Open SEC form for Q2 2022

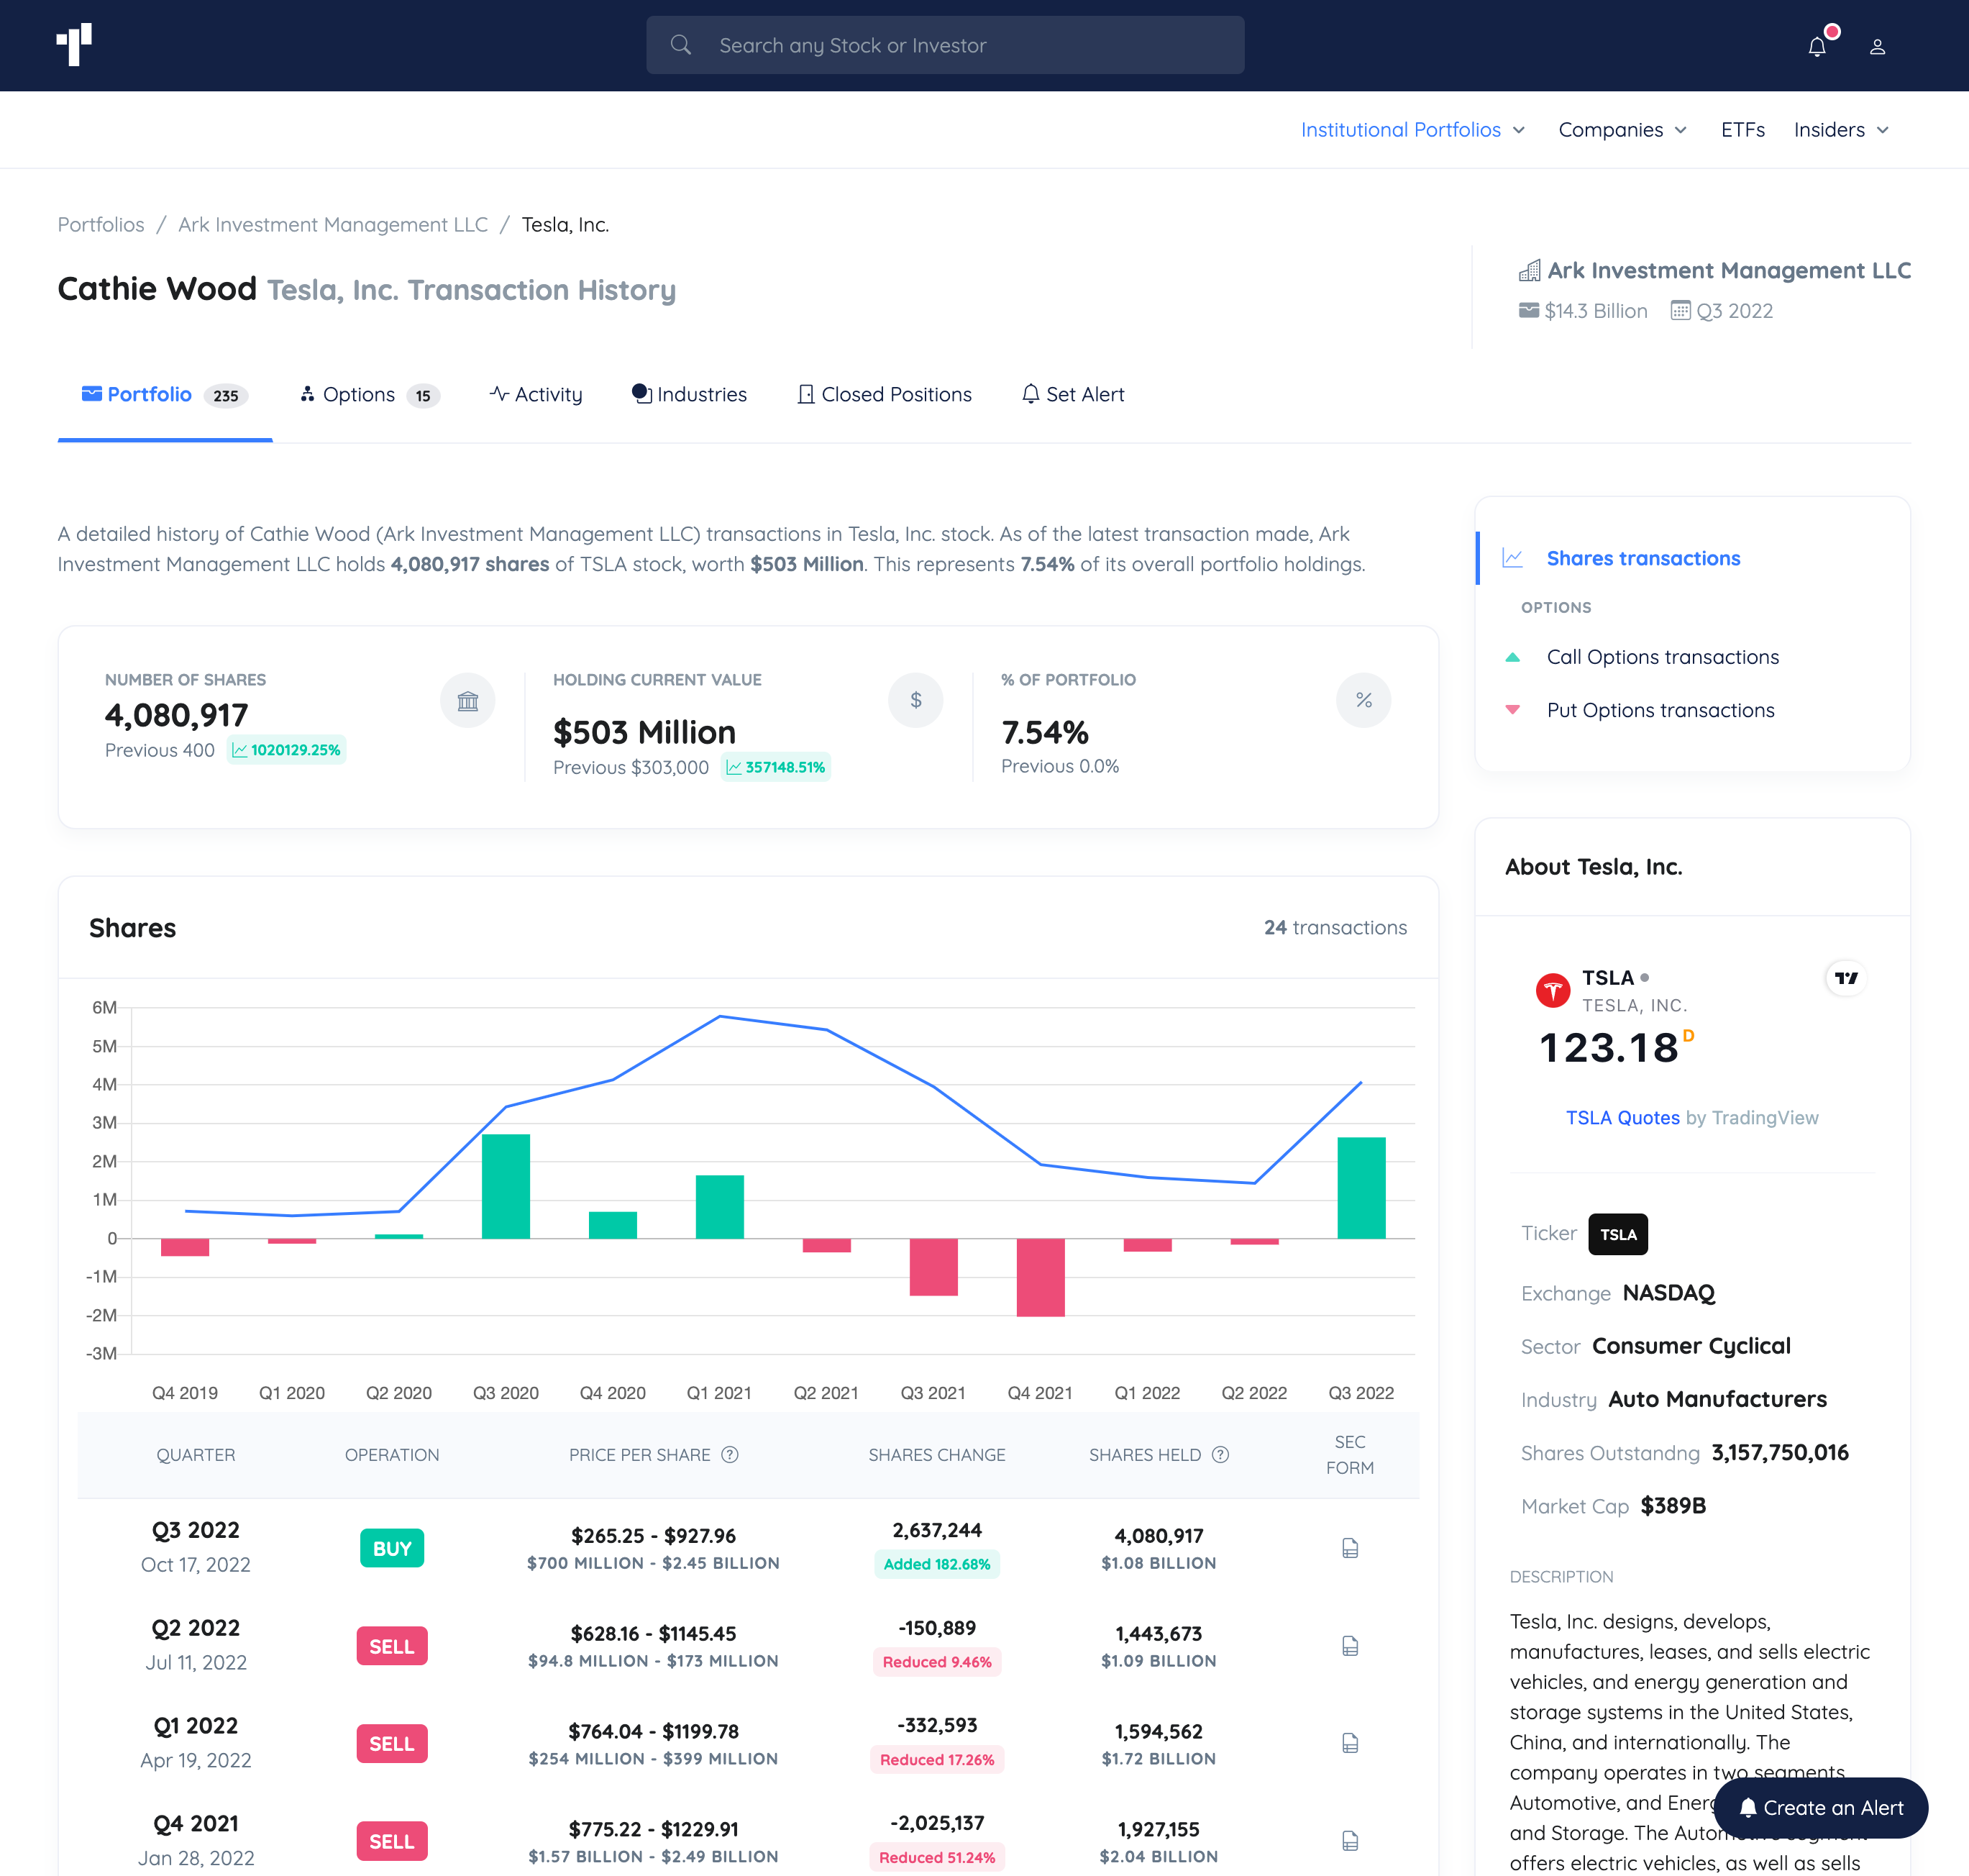[x=1349, y=1647]
